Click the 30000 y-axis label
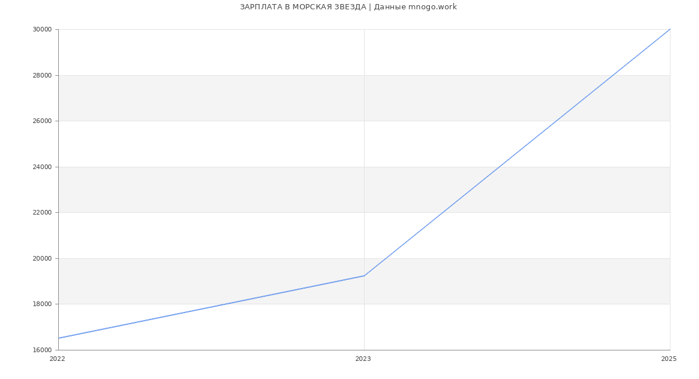699x379 pixels. click(x=42, y=30)
